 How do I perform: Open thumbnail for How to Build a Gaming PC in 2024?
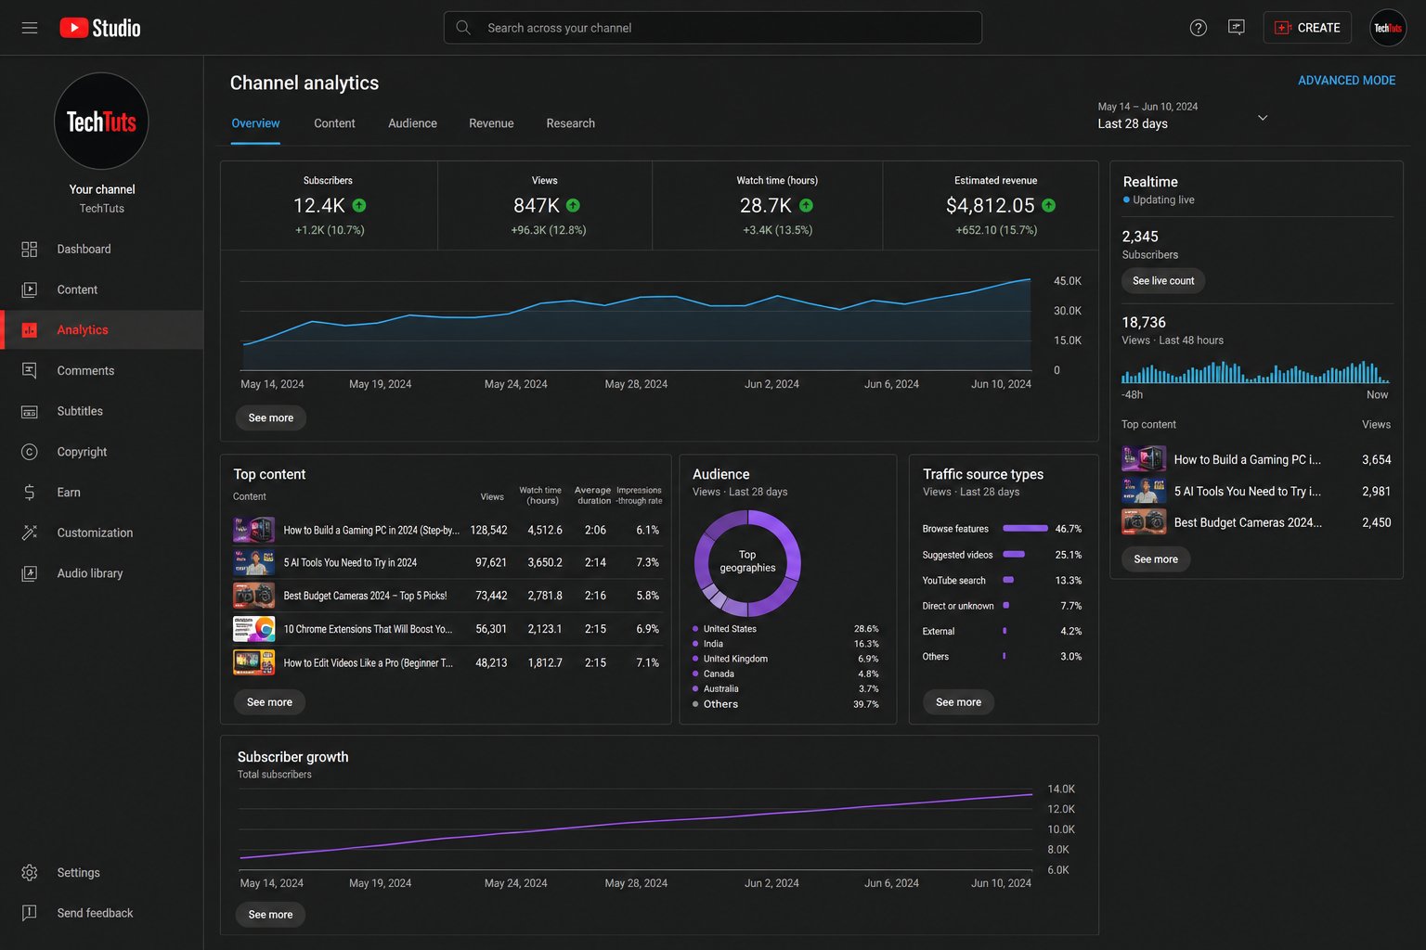coord(253,530)
